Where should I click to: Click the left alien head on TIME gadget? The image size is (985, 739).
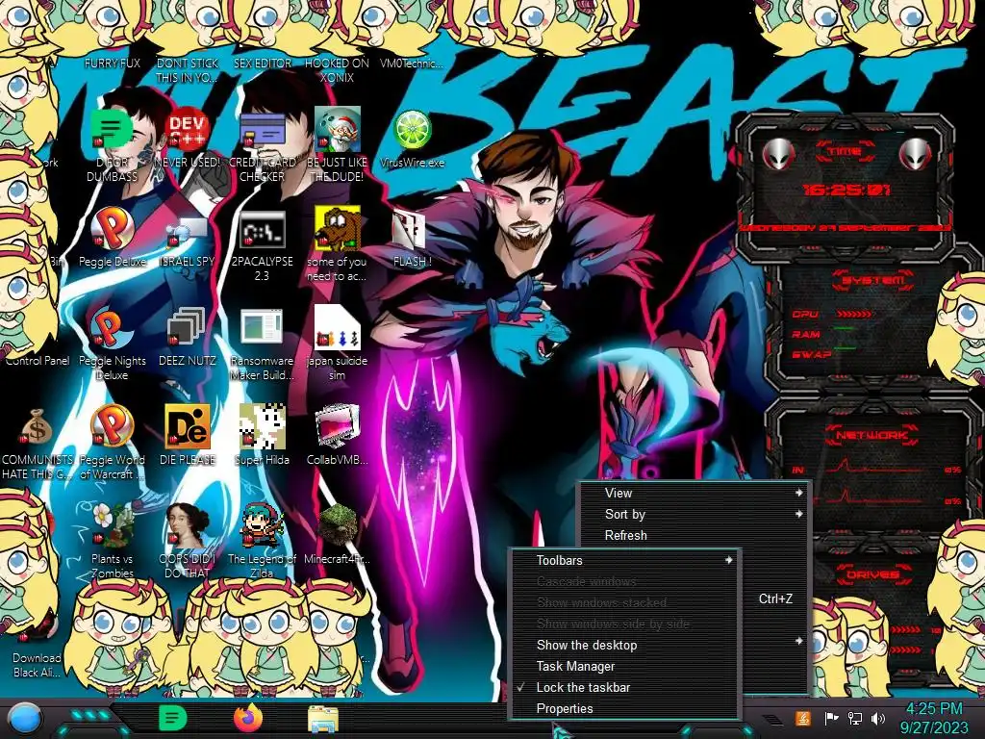coord(778,154)
